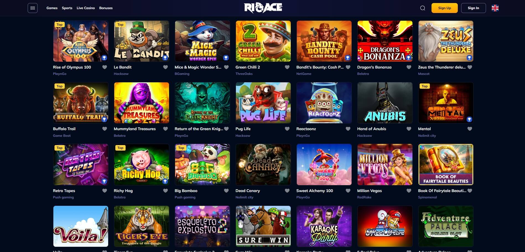Image resolution: width=525 pixels, height=252 pixels.
Task: Click heart icon next to Reactoonz
Action: click(348, 129)
